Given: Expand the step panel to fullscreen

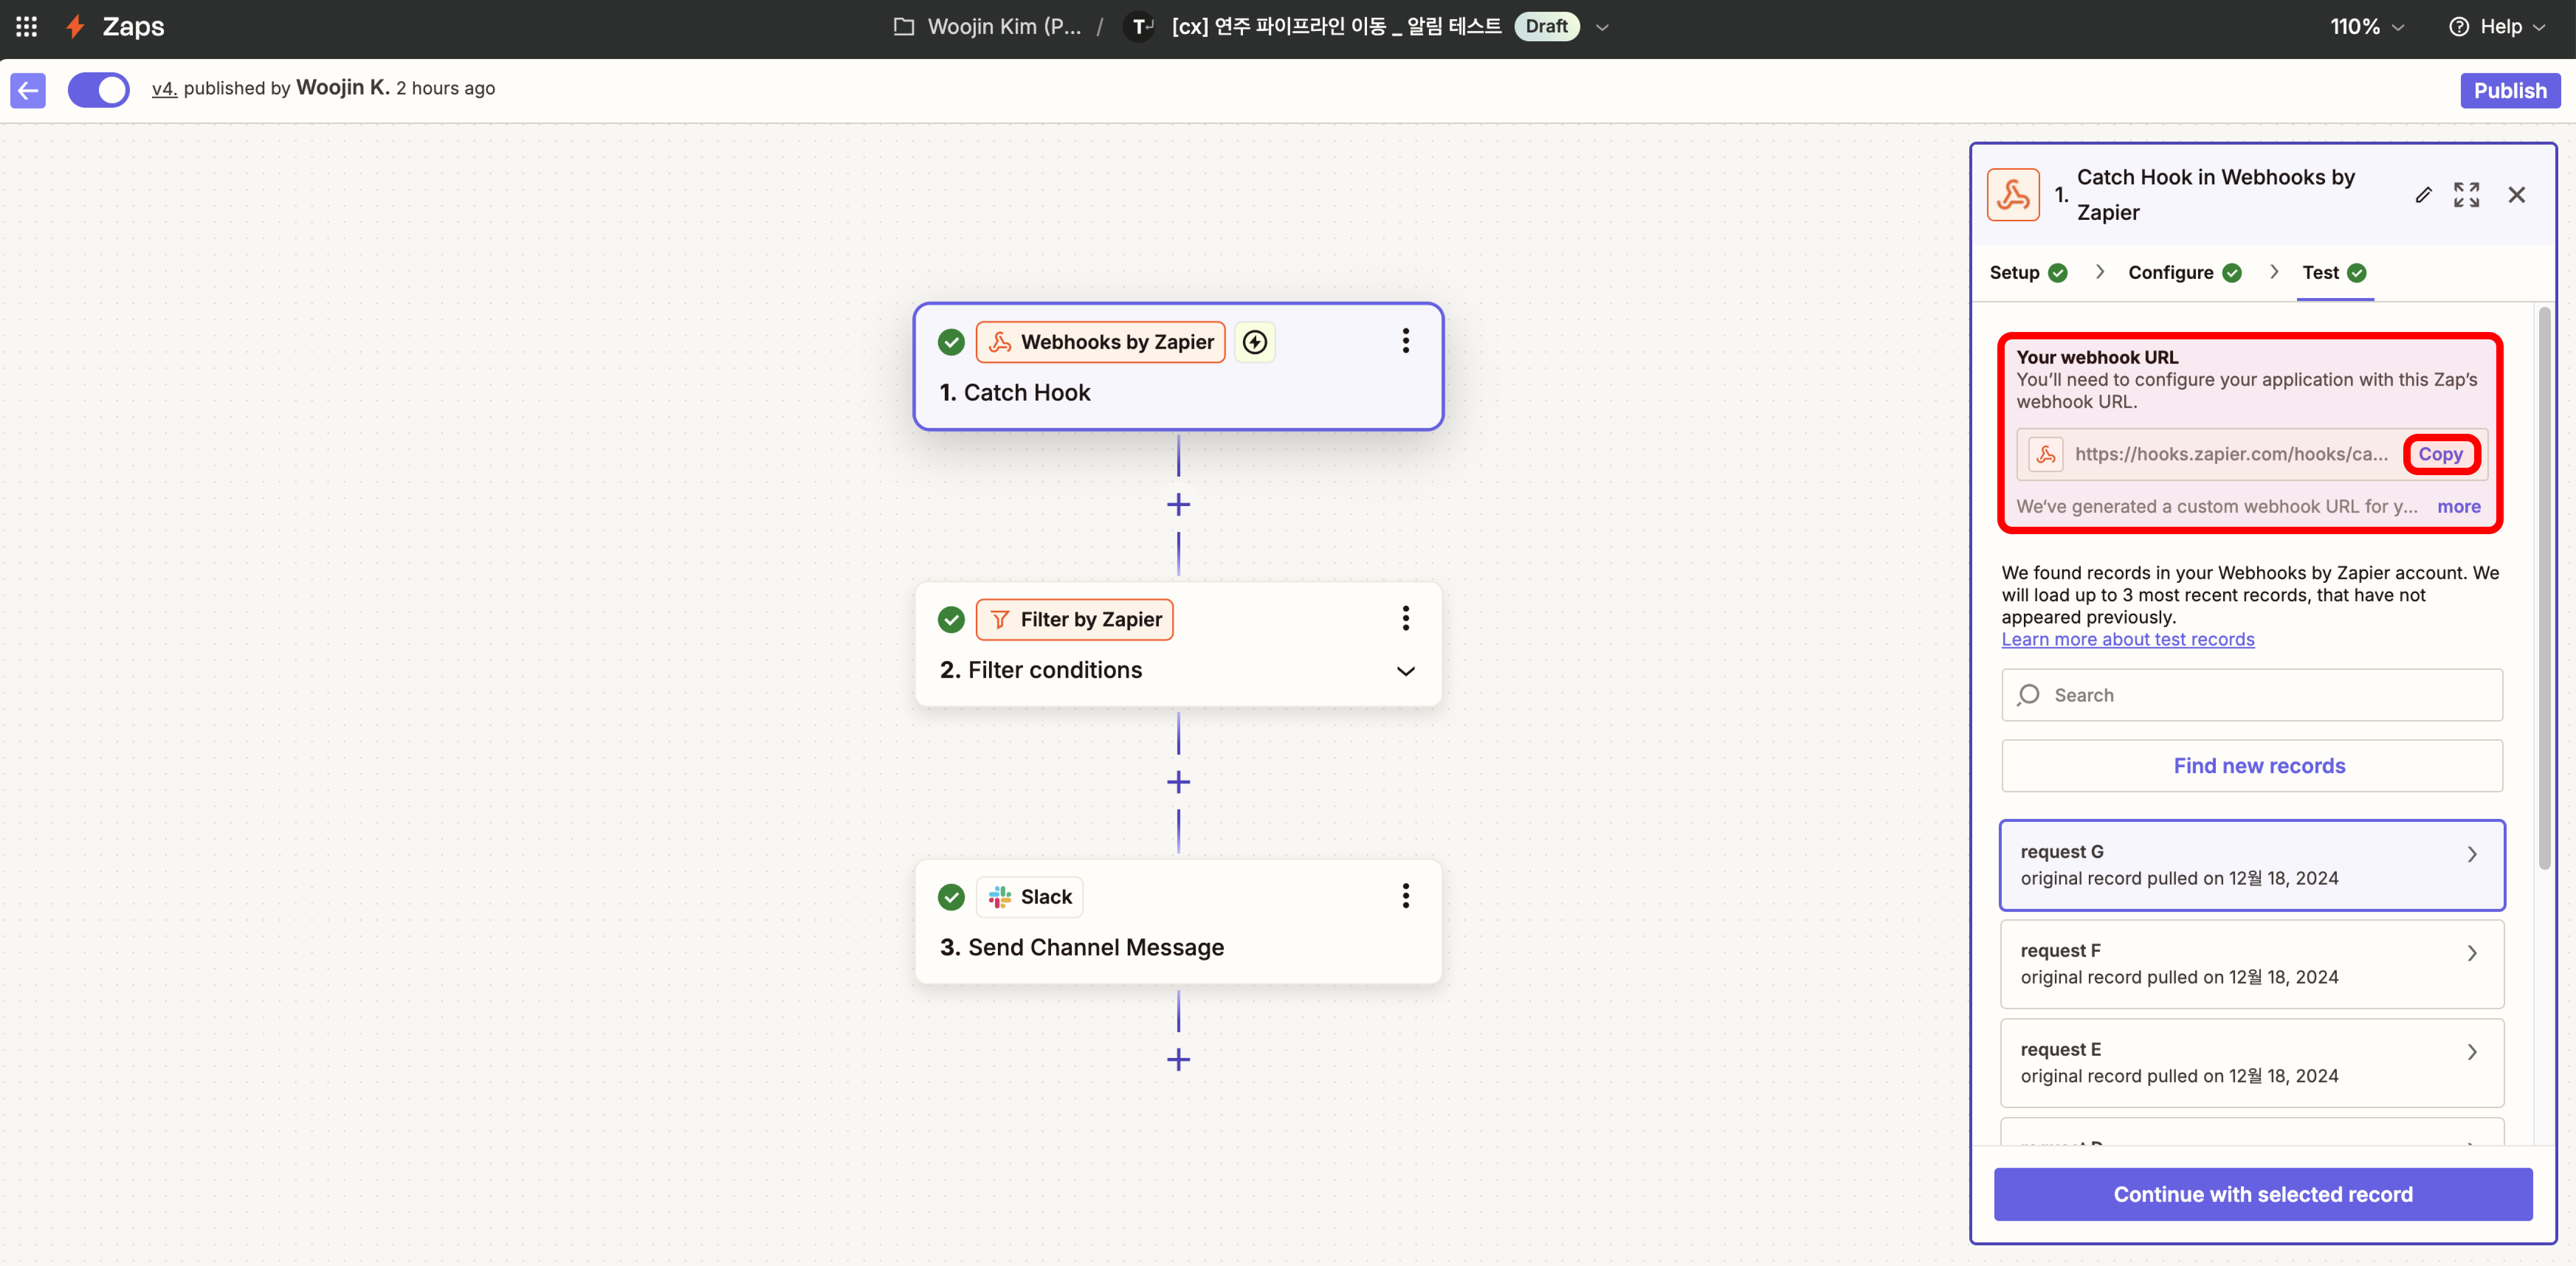Looking at the screenshot, I should (x=2466, y=195).
